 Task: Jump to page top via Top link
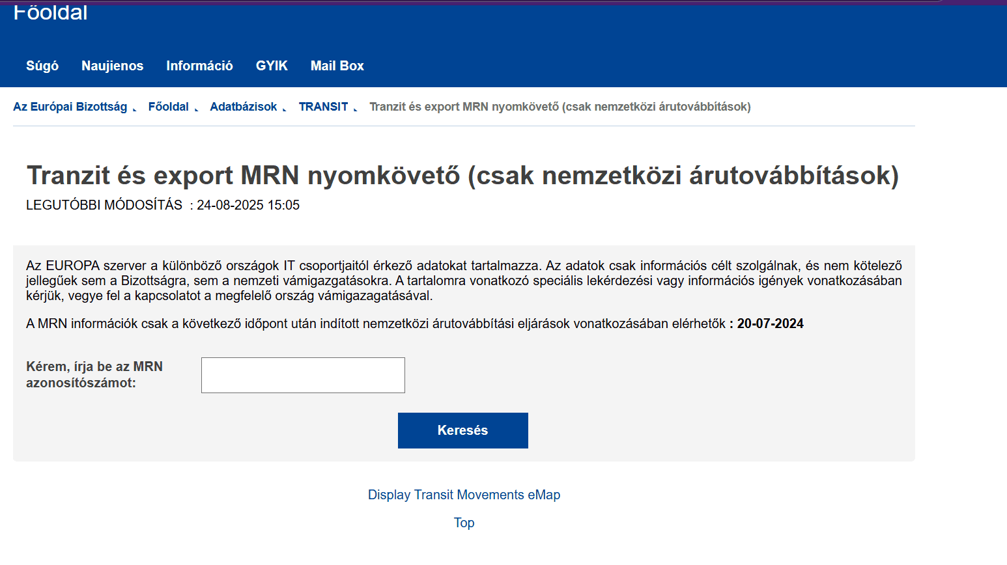464,523
